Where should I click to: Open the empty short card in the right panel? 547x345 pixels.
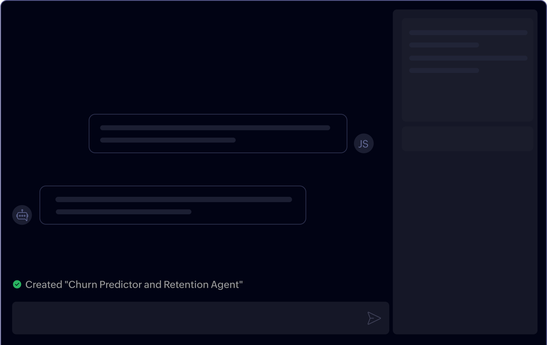(467, 139)
